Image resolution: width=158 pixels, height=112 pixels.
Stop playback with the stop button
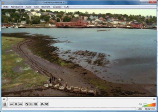tap(16, 104)
